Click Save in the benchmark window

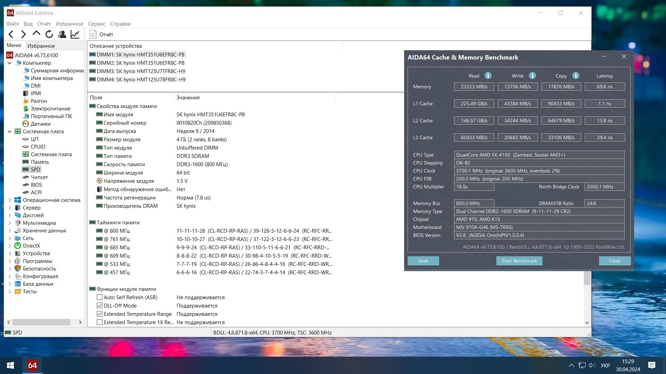423,261
